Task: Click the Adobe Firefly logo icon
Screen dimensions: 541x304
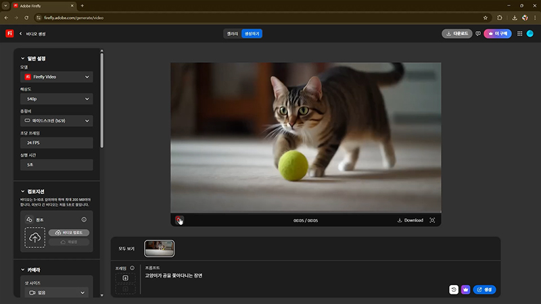Action: [x=9, y=33]
